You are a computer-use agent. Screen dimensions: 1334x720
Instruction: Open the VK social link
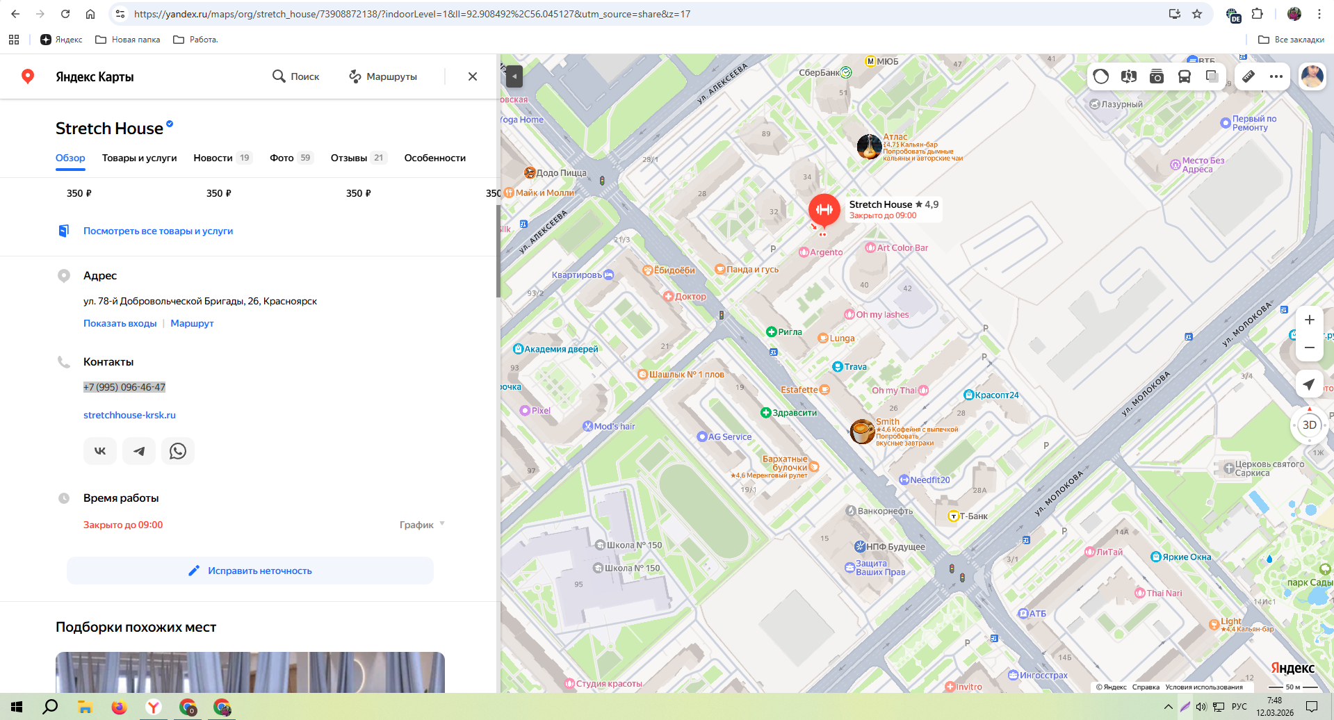coord(100,451)
